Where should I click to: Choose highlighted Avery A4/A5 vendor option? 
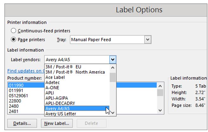77,109
